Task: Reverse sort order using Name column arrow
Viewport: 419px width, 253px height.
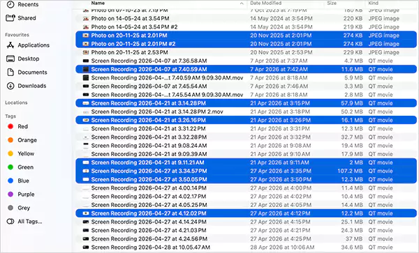Action: coord(242,3)
